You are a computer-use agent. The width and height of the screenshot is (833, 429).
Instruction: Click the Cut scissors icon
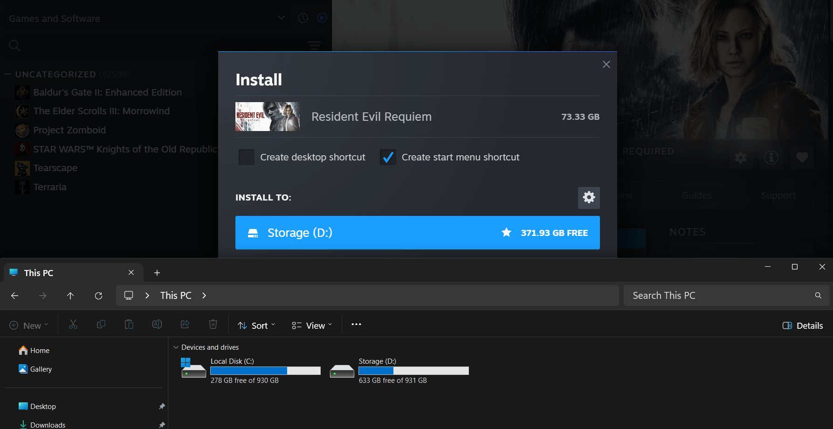click(x=73, y=325)
